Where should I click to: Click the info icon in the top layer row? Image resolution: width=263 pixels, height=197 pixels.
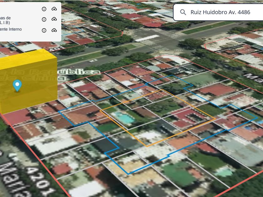click(44, 9)
